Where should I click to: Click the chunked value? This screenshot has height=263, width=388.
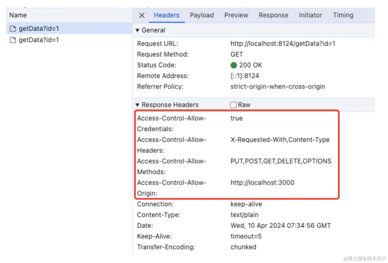tap(243, 247)
